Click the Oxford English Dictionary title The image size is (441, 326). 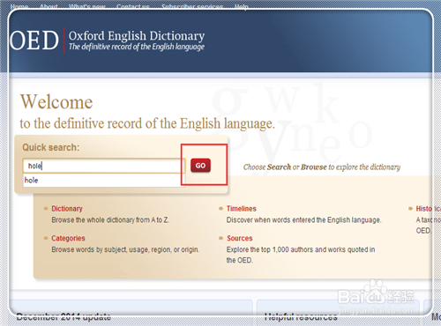(x=137, y=36)
